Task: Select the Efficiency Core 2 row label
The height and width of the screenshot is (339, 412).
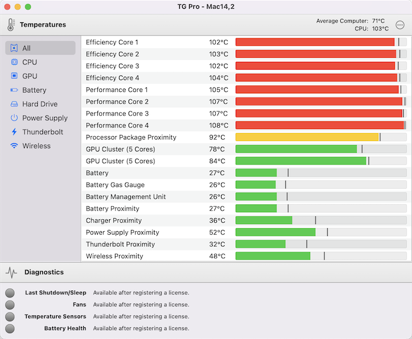Action: pyautogui.click(x=112, y=54)
